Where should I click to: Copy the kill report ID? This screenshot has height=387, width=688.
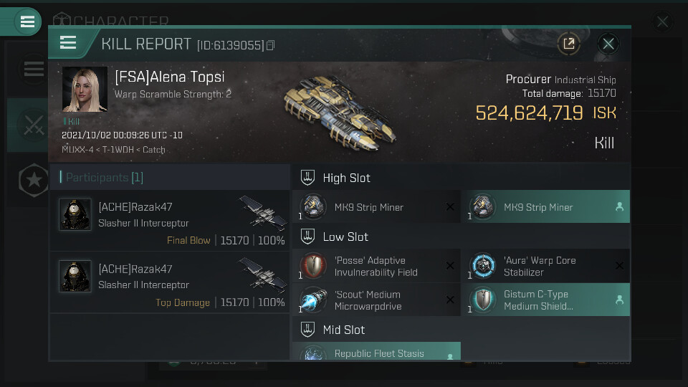(271, 46)
